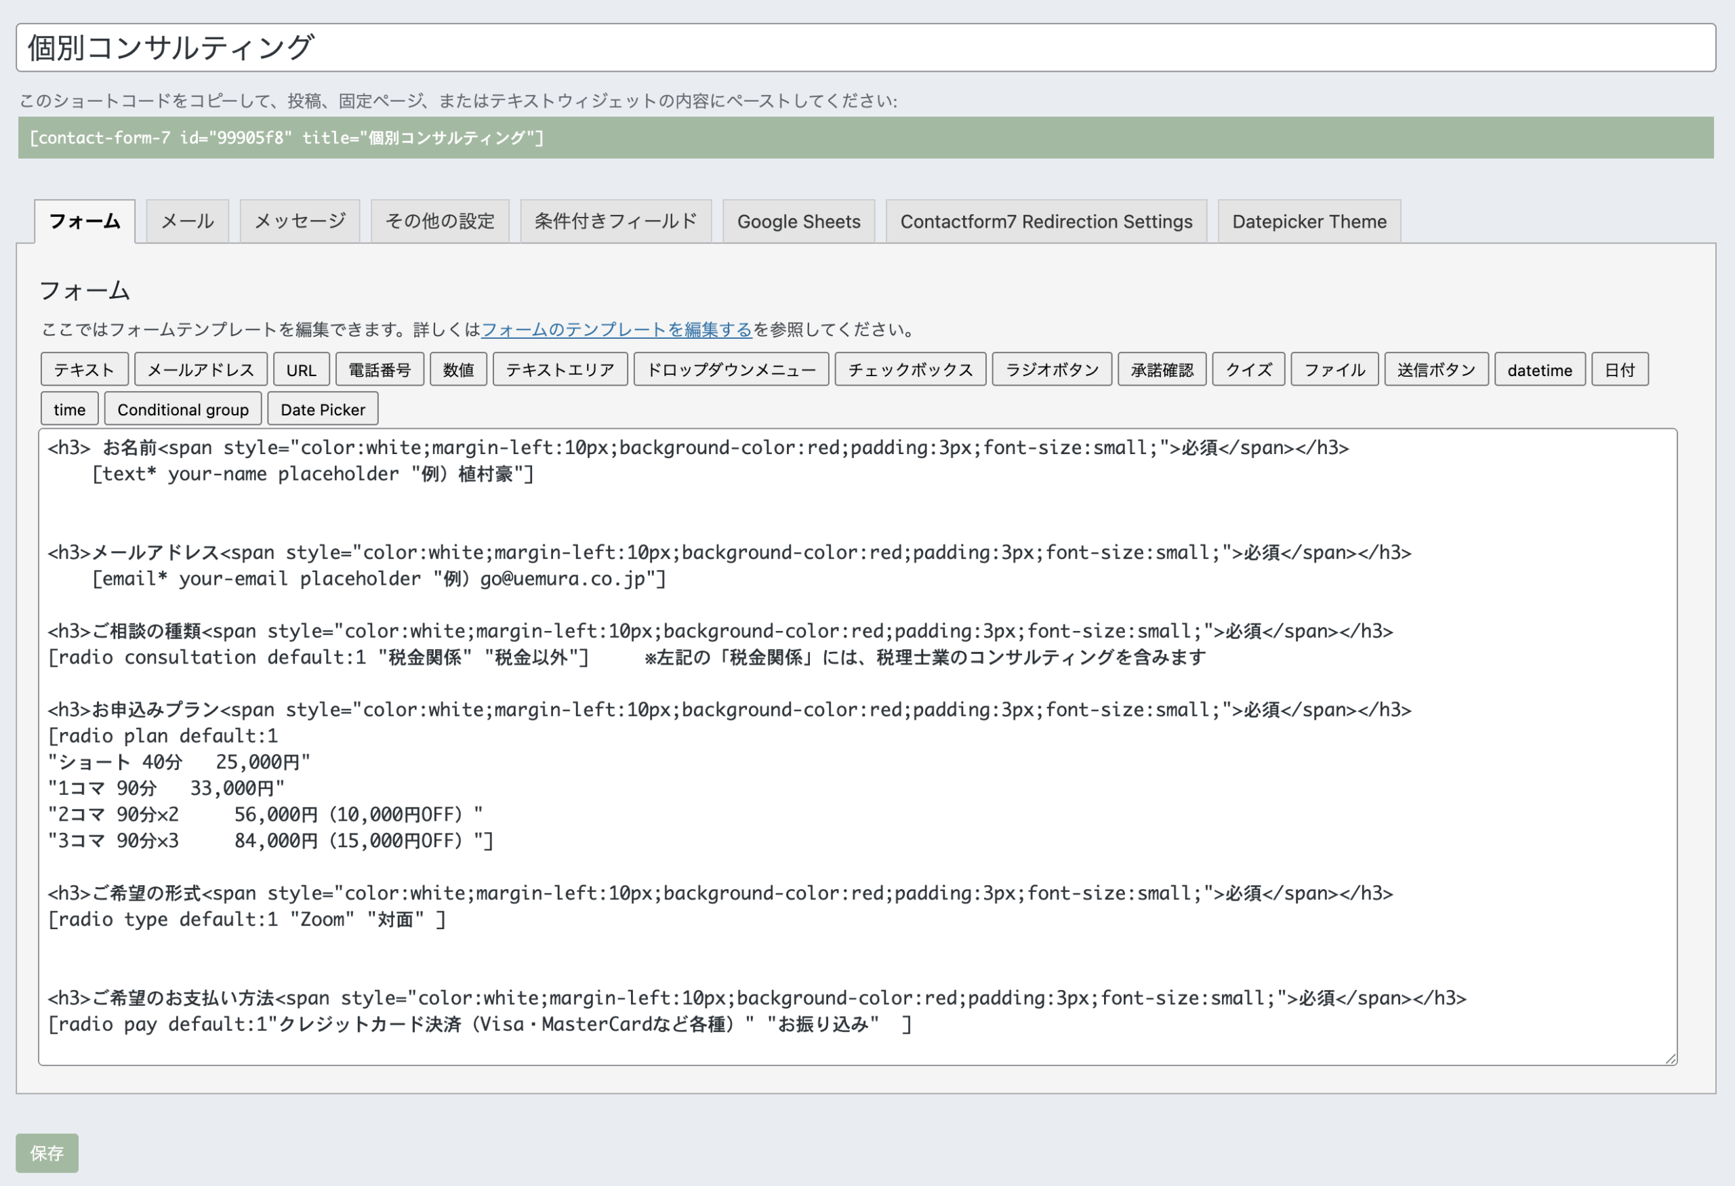Image resolution: width=1735 pixels, height=1186 pixels.
Task: Open the メッセージ tab
Action: pos(300,221)
